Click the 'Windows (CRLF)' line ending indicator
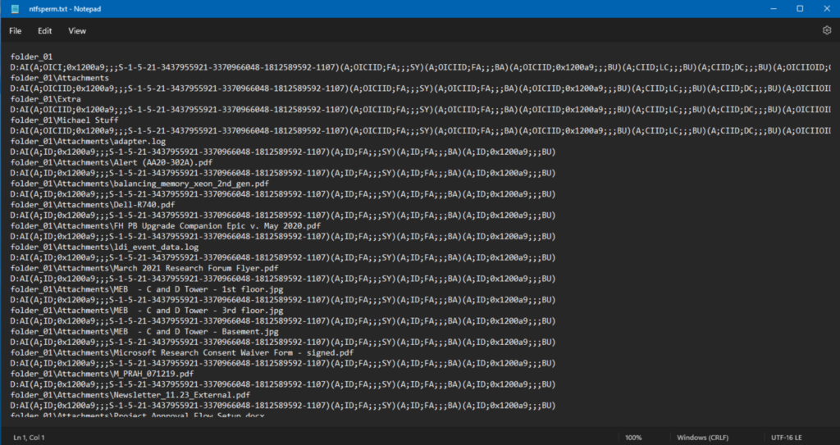The image size is (840, 445). 702,438
